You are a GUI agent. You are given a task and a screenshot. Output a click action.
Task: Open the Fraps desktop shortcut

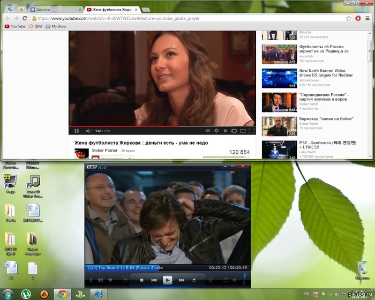pos(11,184)
